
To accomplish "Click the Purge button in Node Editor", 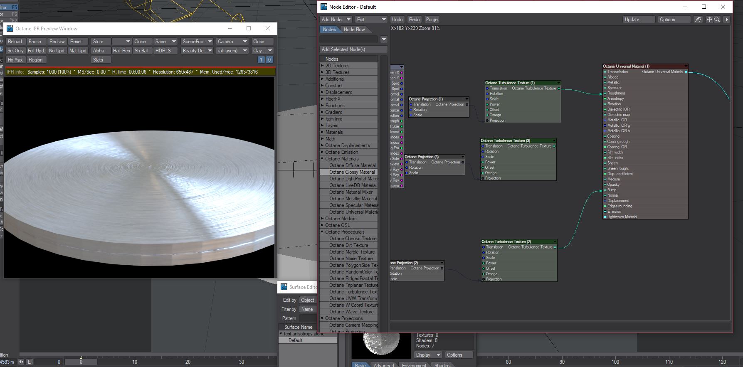I will coord(432,20).
